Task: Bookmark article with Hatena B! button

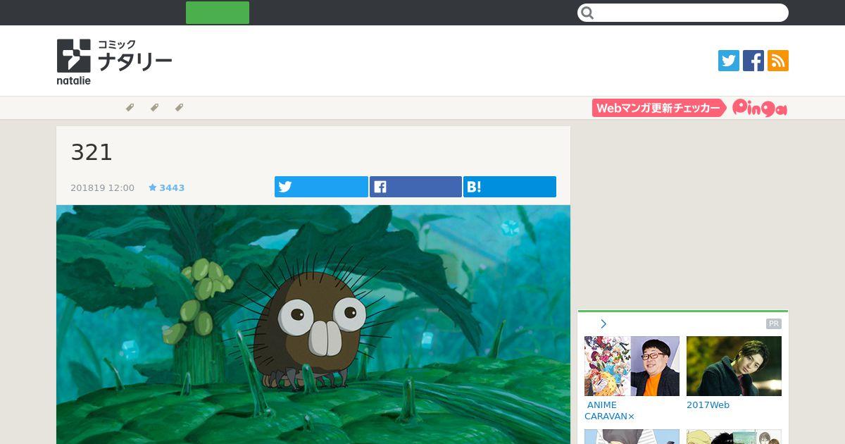Action: coord(510,187)
